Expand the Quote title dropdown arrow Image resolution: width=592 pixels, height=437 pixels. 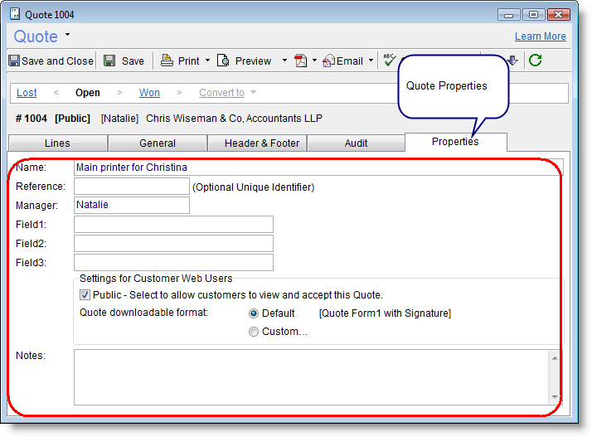point(67,35)
